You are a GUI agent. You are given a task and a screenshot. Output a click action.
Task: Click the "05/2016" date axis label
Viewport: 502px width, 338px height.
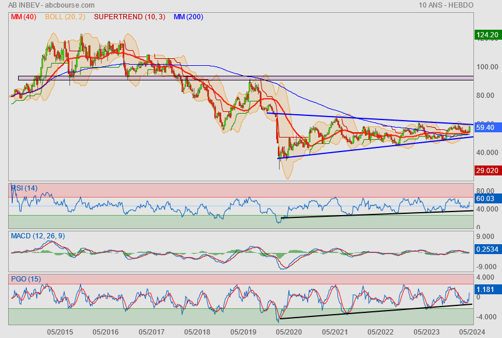click(x=106, y=332)
